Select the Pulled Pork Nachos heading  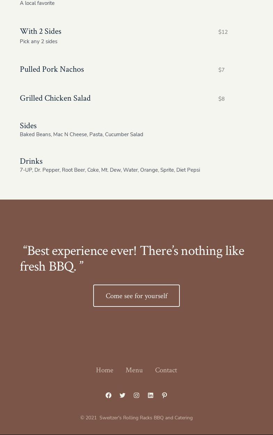52,69
